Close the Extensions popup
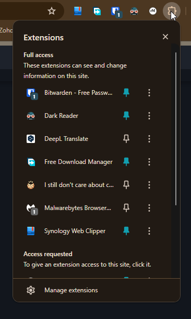 coord(165,37)
